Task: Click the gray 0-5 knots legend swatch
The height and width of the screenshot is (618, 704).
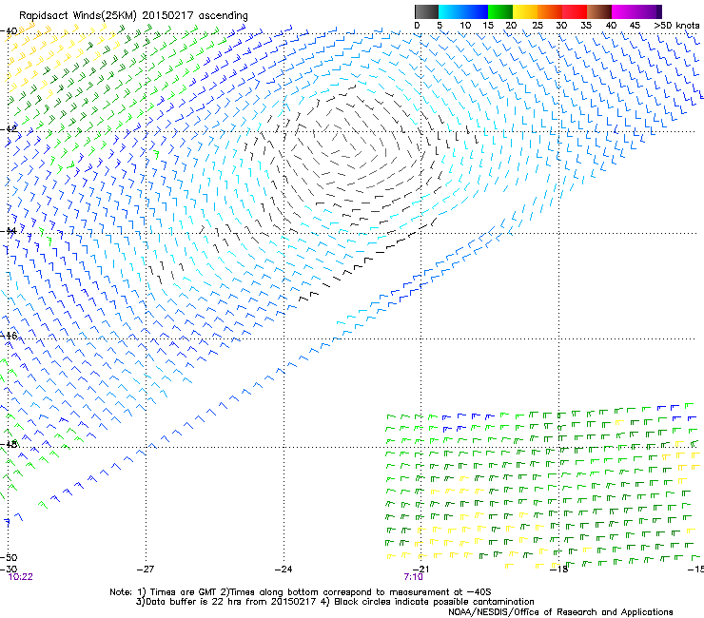Action: pyautogui.click(x=426, y=11)
